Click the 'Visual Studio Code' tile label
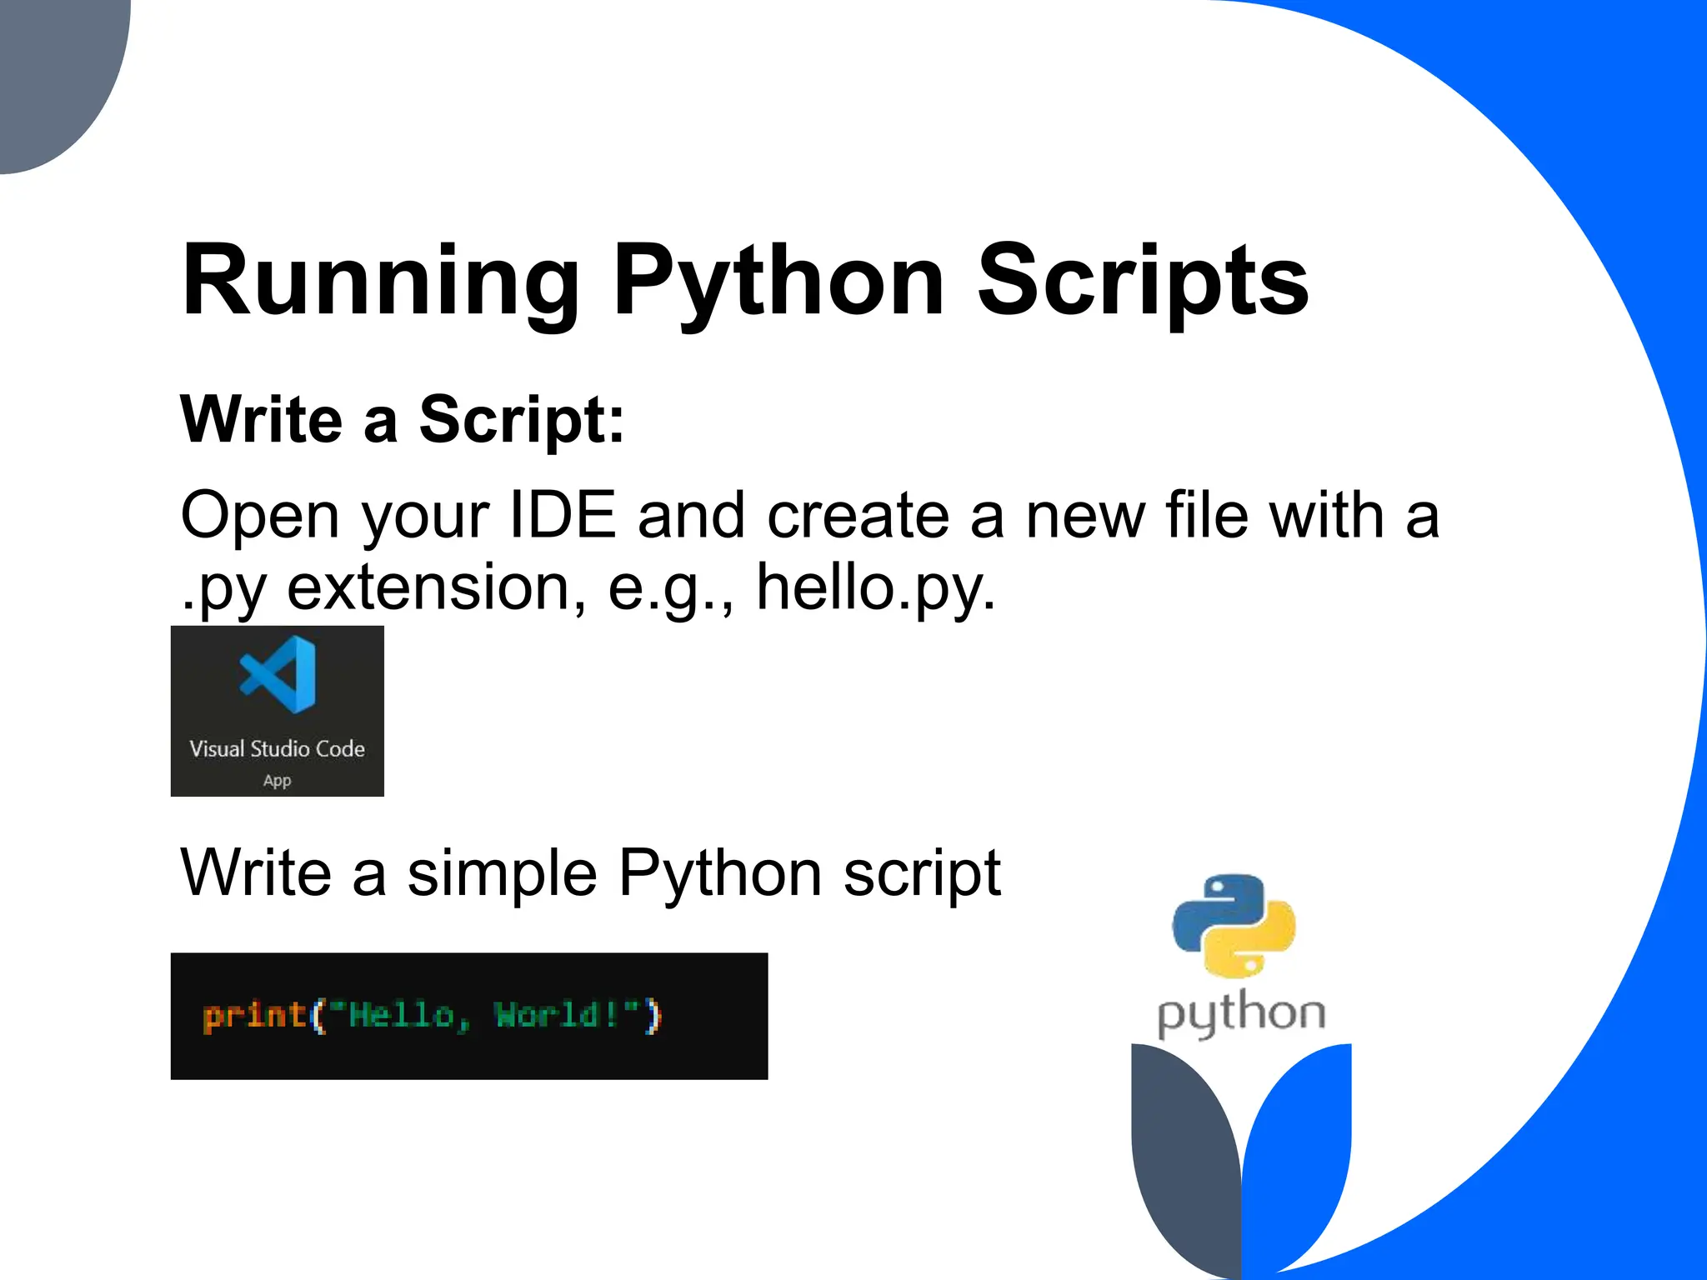The width and height of the screenshot is (1707, 1280). (277, 748)
